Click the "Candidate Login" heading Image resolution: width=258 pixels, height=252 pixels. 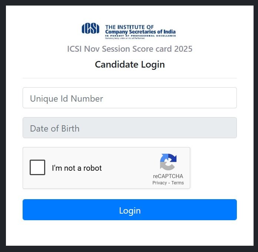point(130,65)
